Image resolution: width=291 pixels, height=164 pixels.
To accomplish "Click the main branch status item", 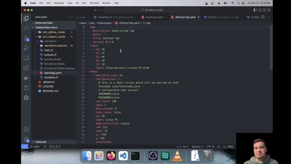I will tap(35, 147).
